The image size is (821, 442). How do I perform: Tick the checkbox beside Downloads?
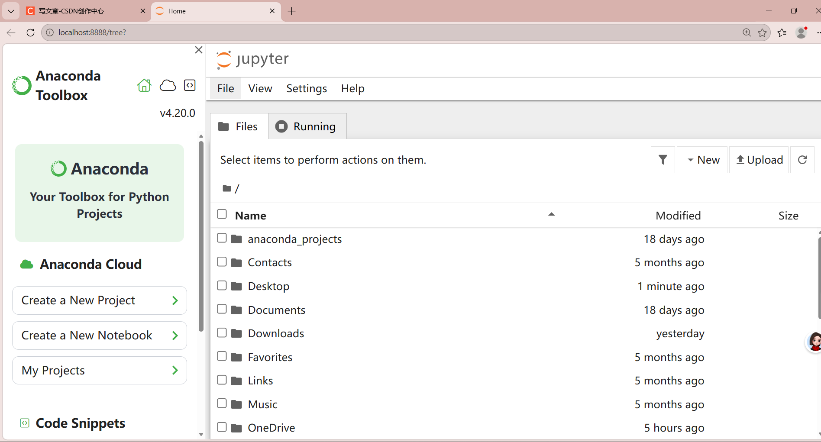point(222,332)
